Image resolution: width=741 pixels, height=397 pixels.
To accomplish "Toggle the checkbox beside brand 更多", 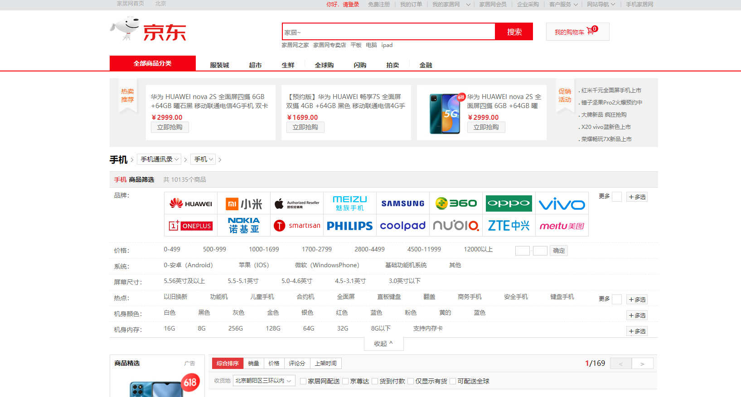I will click(x=617, y=197).
